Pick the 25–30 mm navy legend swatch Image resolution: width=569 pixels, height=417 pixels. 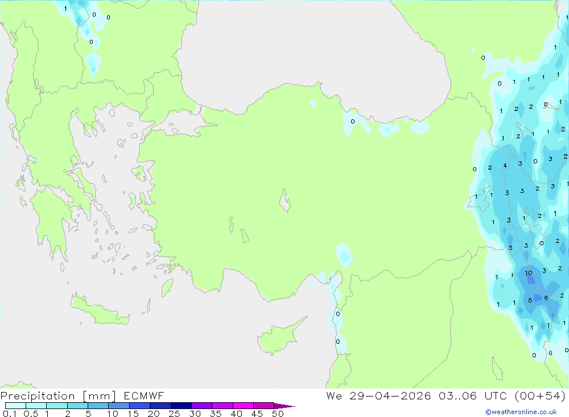181,406
